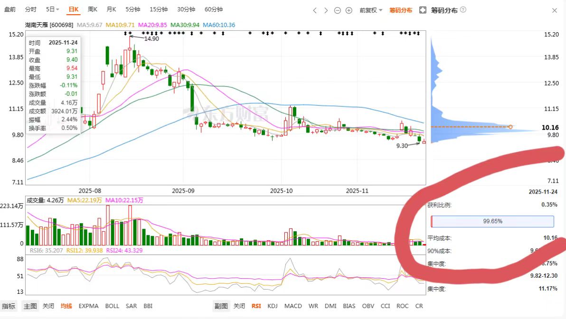Screen dimensions: 566x319
Task: Click the next period right arrow icon
Action: pyautogui.click(x=326, y=10)
